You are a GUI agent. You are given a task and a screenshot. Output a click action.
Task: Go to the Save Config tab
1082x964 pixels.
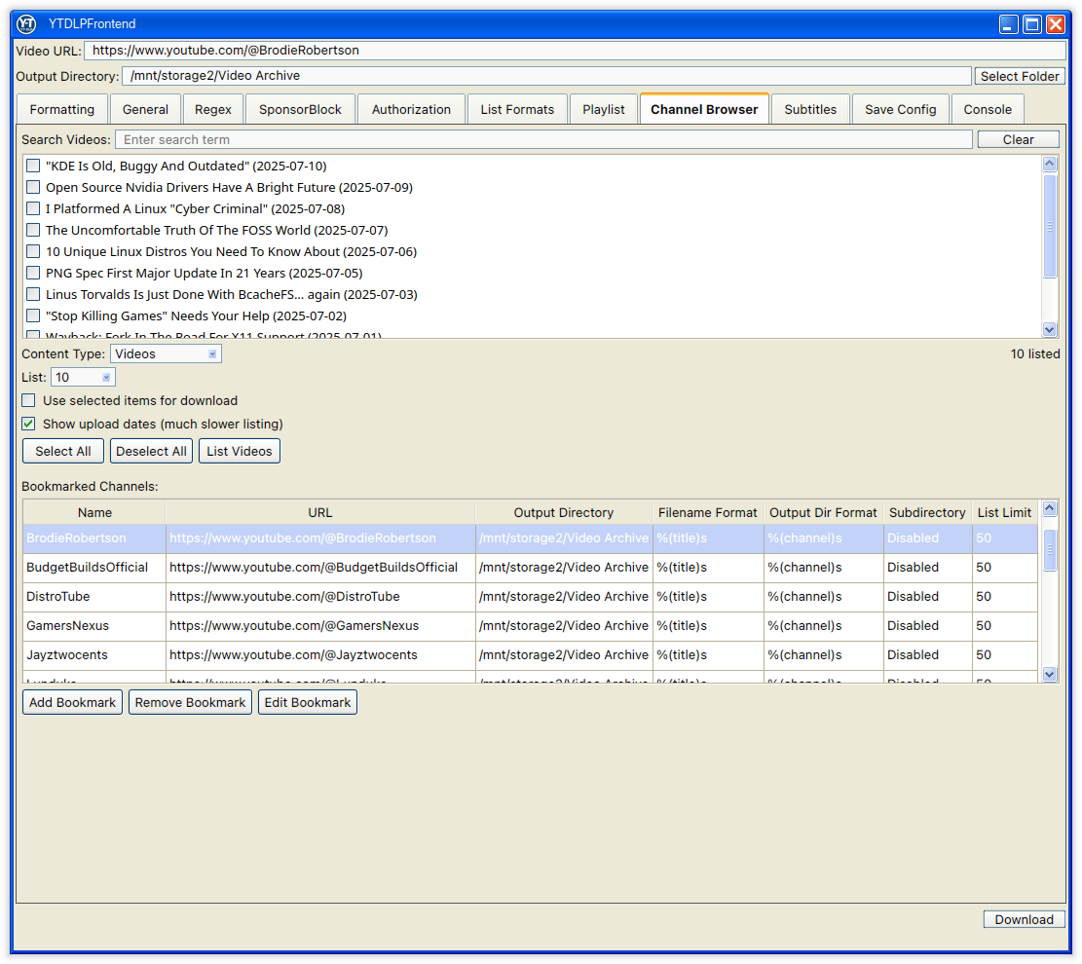901,110
